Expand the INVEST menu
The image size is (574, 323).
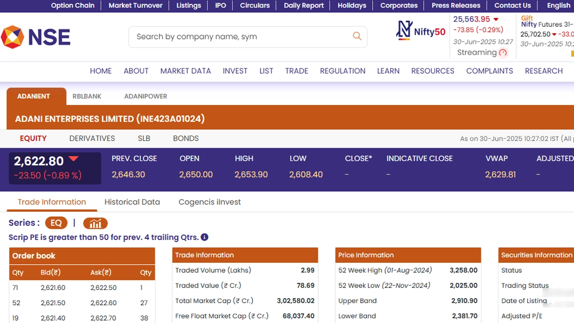(235, 71)
